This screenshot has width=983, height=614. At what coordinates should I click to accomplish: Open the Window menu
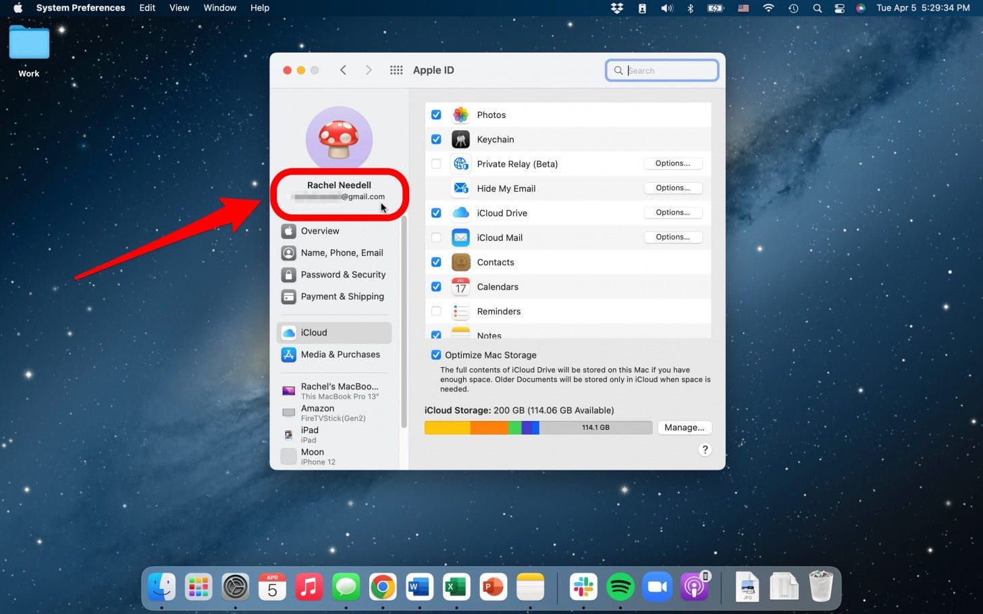pos(219,7)
